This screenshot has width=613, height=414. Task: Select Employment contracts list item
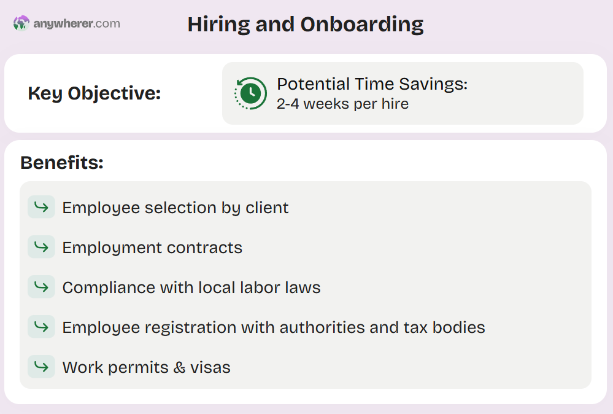[152, 248]
